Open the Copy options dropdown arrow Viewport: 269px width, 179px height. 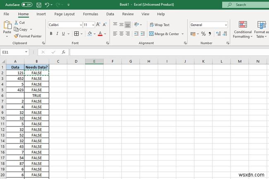(31, 29)
